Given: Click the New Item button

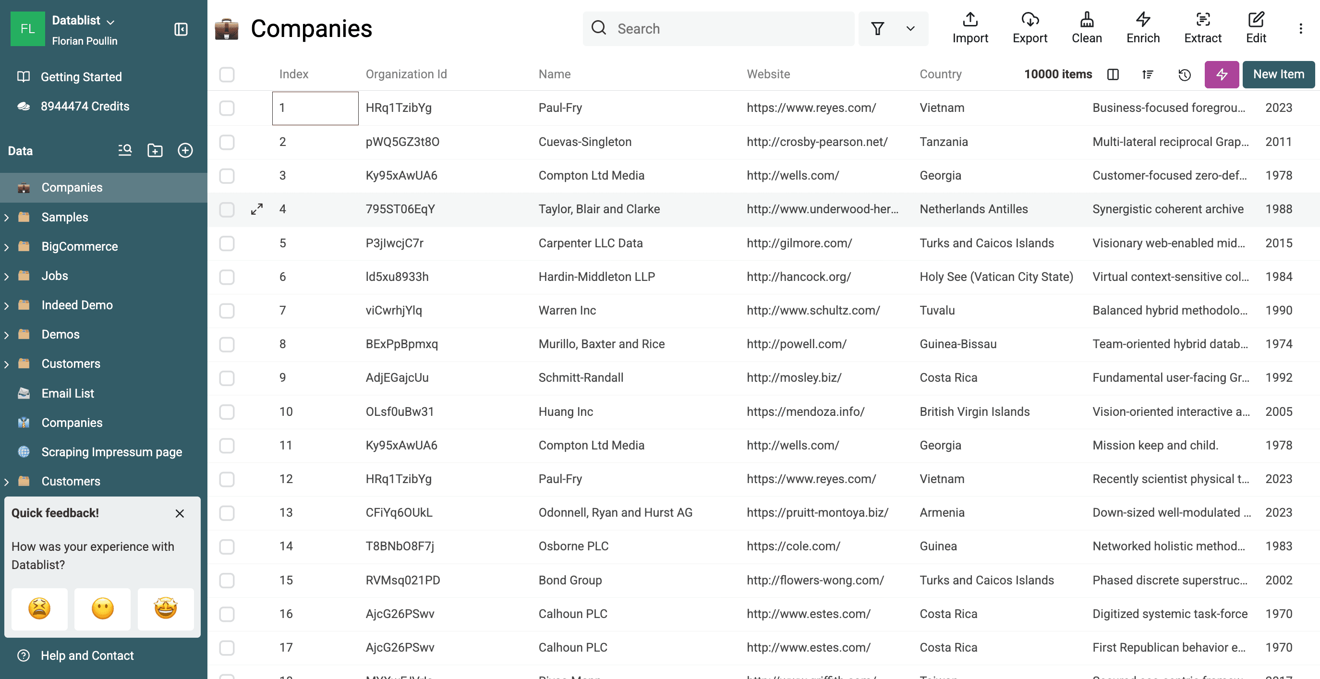Looking at the screenshot, I should pos(1278,74).
